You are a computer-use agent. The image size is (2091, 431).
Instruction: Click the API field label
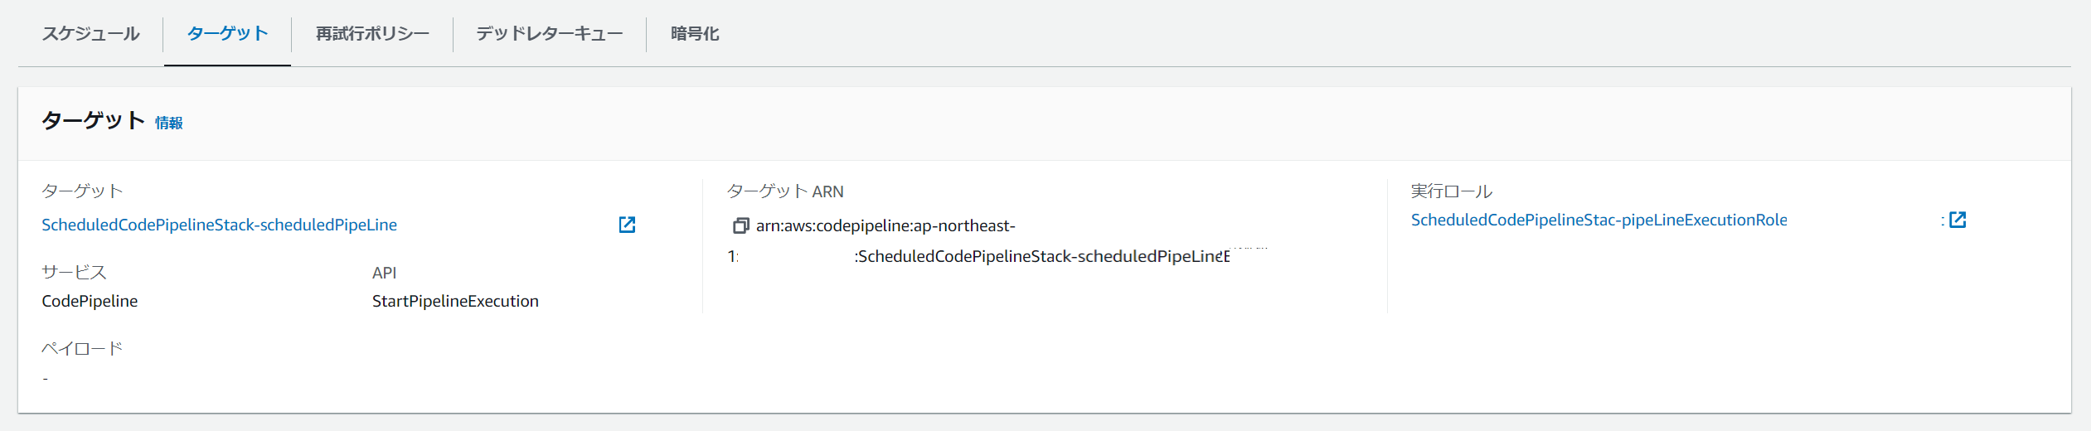(x=384, y=273)
